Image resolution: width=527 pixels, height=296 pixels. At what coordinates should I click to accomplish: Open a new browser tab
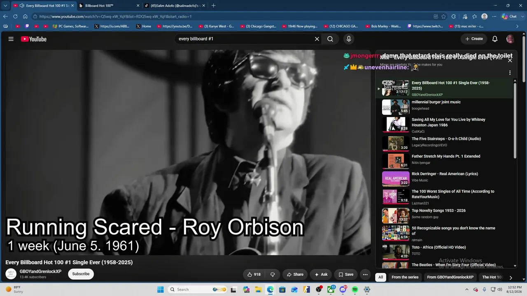(x=213, y=6)
